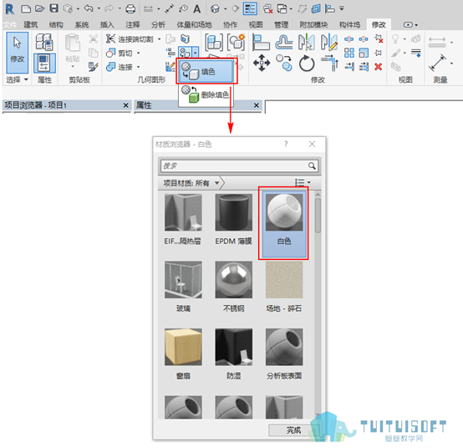
Task: Select the Move tool in Modify panel
Action: point(262,63)
